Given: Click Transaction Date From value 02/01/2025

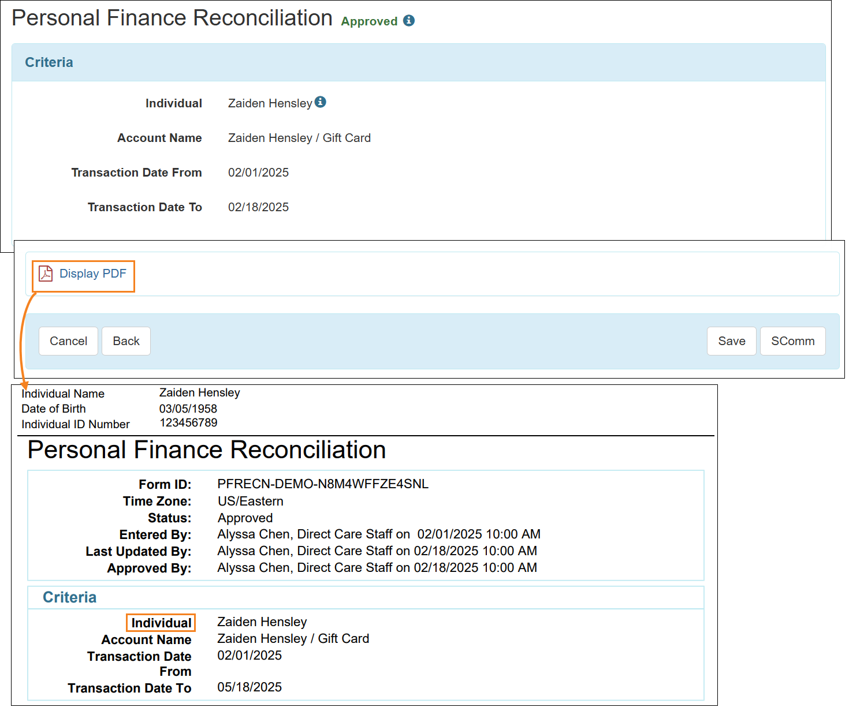Looking at the screenshot, I should pos(258,173).
